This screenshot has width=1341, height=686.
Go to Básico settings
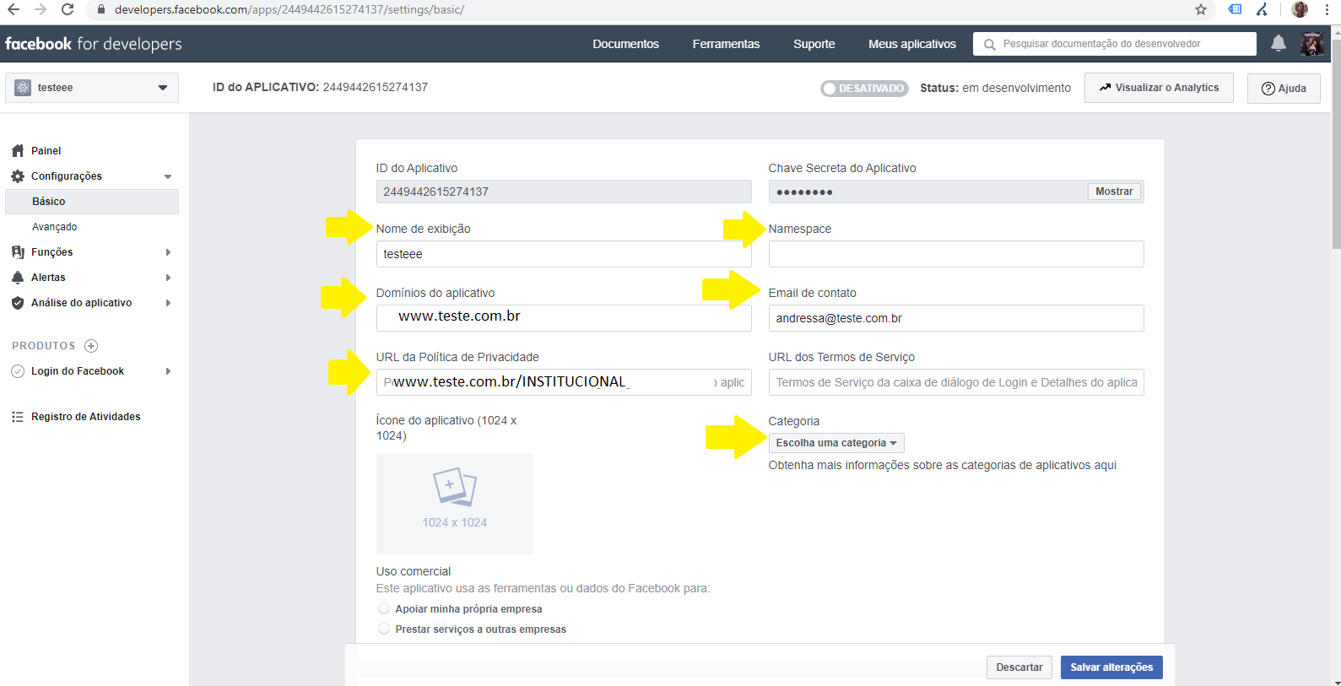click(92, 201)
